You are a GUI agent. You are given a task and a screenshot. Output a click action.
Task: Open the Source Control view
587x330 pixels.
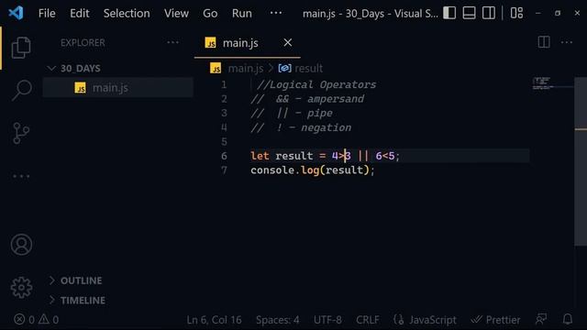(x=21, y=133)
